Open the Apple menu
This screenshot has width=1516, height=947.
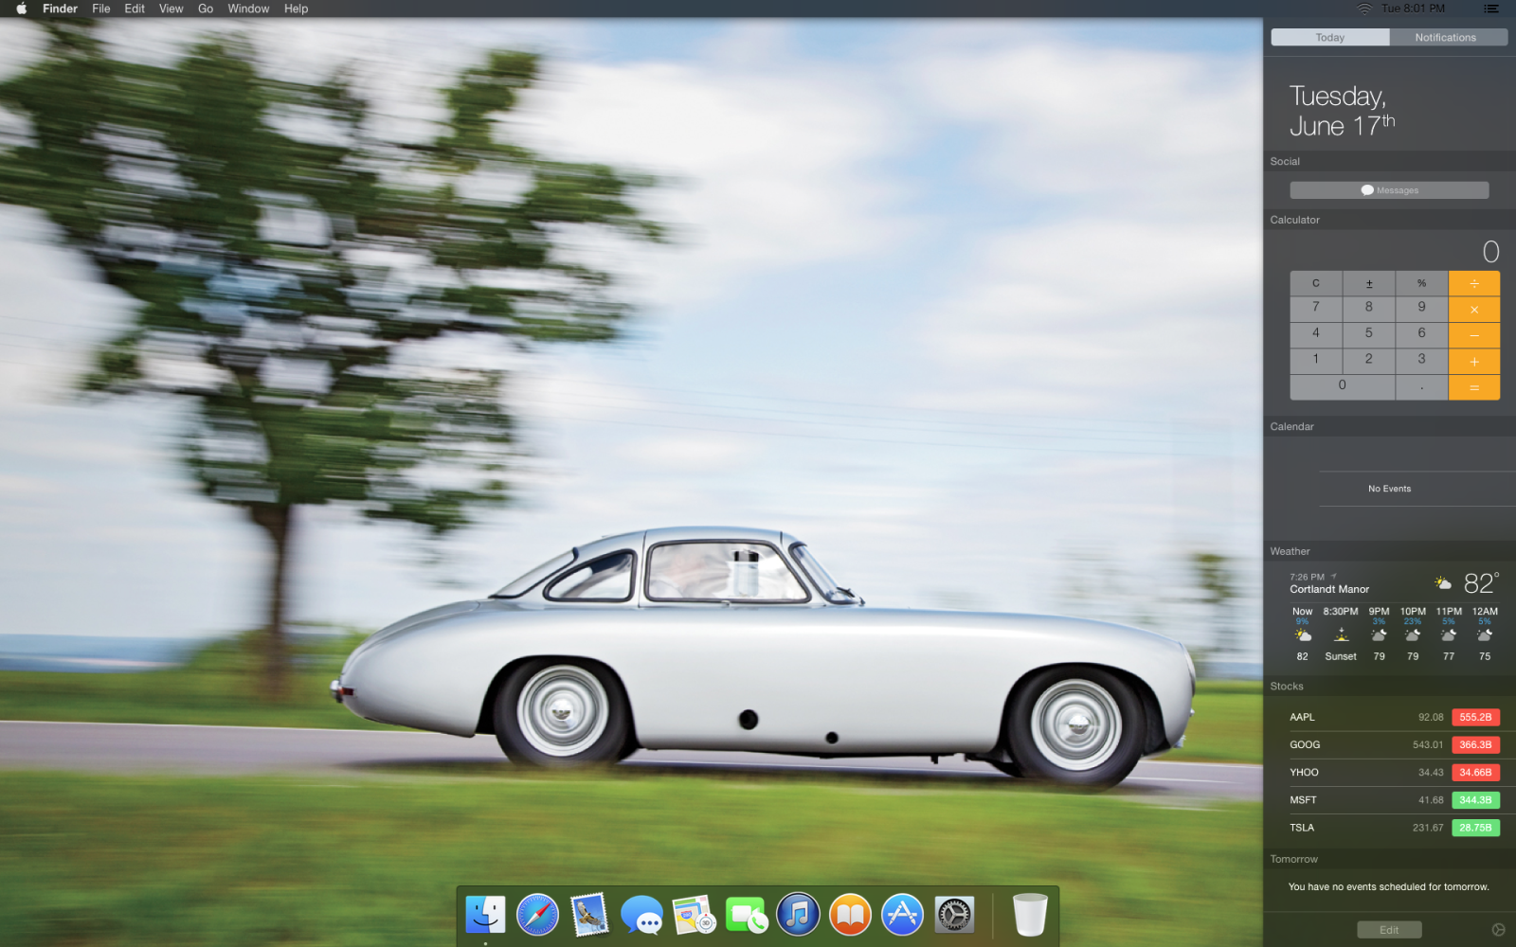(x=21, y=9)
